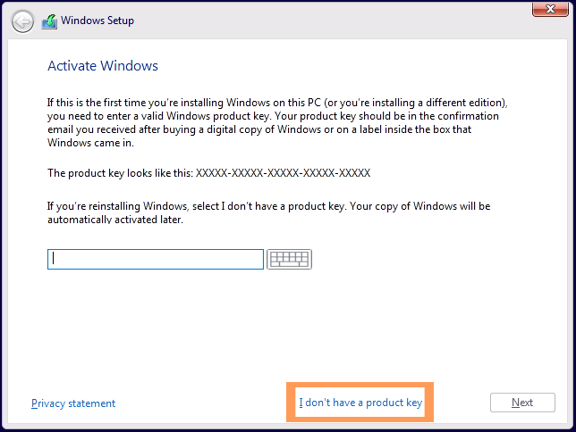Viewport: 576px width, 432px height.
Task: Click the reinstalling Windows instructions paragraph
Action: click(x=268, y=212)
